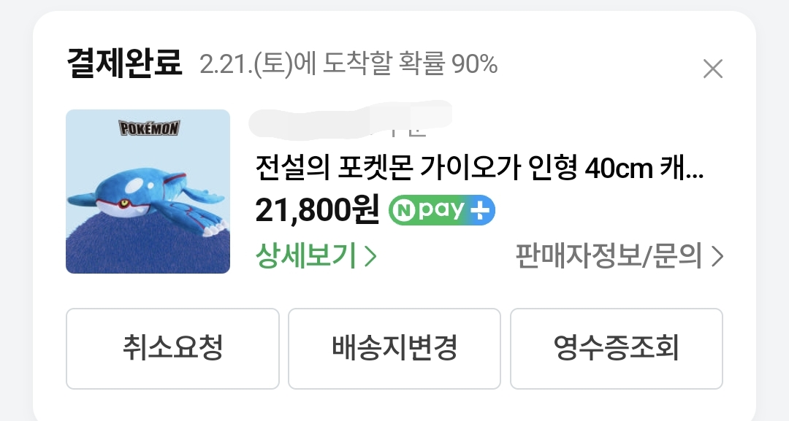Click the blurred store name above the product title
This screenshot has width=789, height=421.
350,120
